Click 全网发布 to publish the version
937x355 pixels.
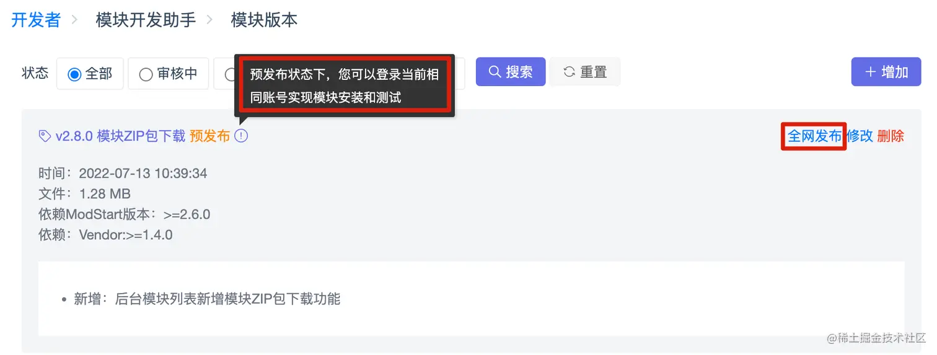click(x=814, y=136)
